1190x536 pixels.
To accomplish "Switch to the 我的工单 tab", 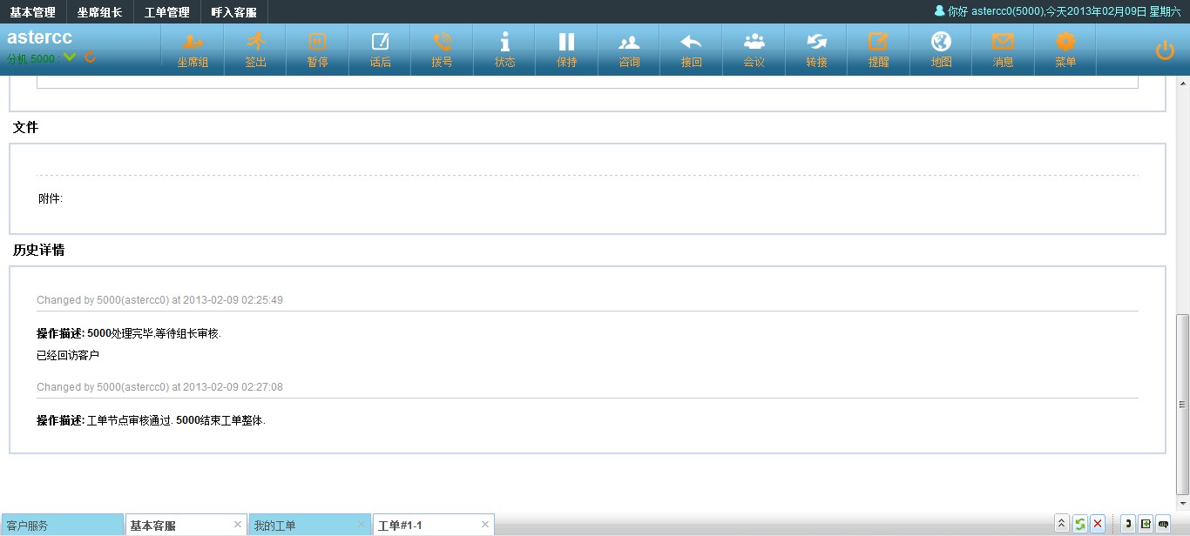I will tap(274, 526).
